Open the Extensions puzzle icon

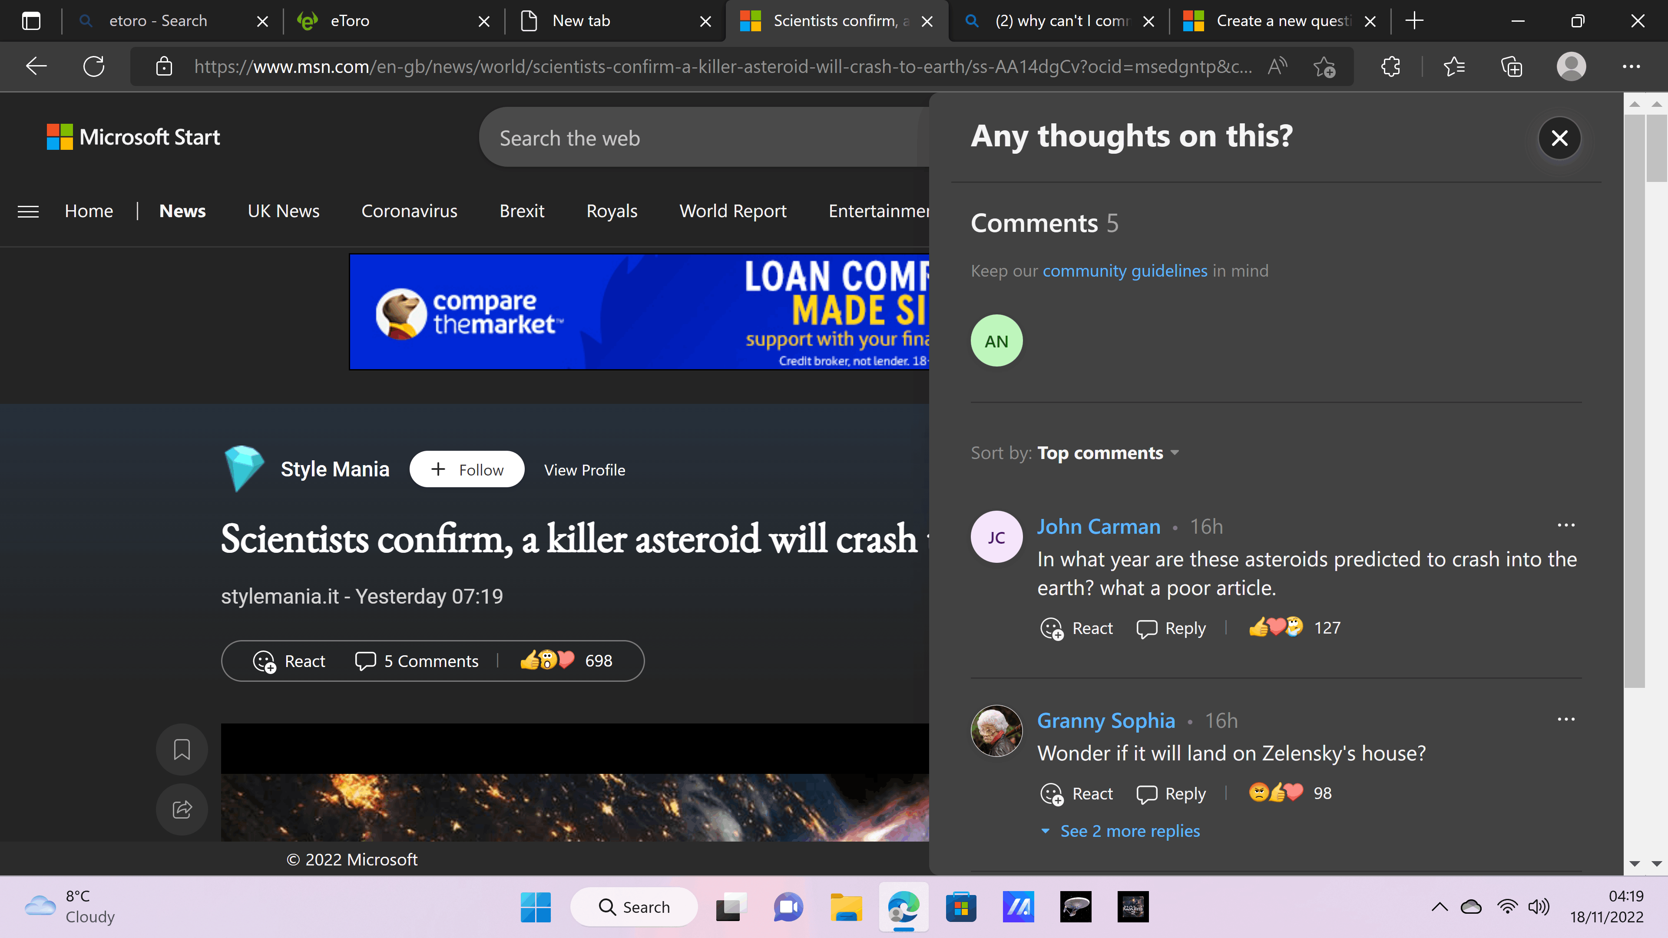(1390, 66)
